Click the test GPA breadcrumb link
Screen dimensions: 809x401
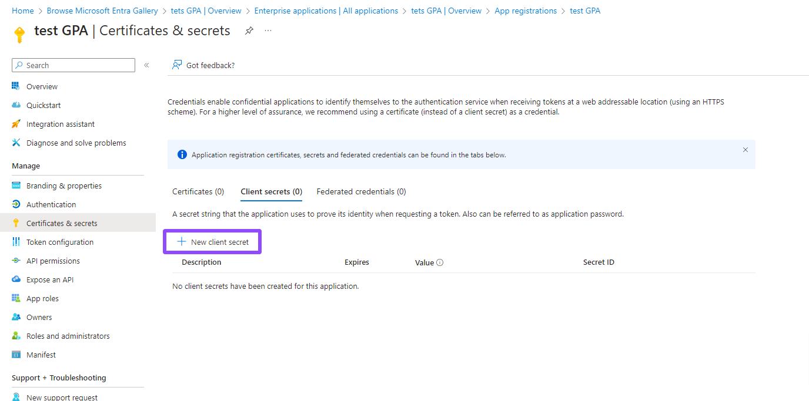coord(585,11)
